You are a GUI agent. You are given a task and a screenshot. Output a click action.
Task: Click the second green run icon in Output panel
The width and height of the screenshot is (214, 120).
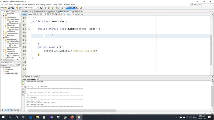23,84
